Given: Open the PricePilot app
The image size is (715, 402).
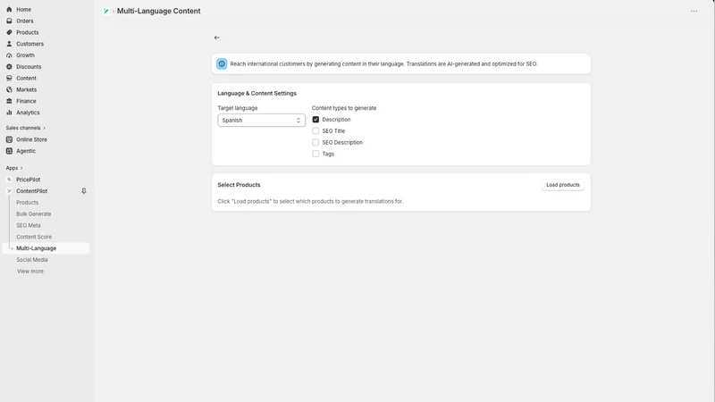Looking at the screenshot, I should pos(29,180).
